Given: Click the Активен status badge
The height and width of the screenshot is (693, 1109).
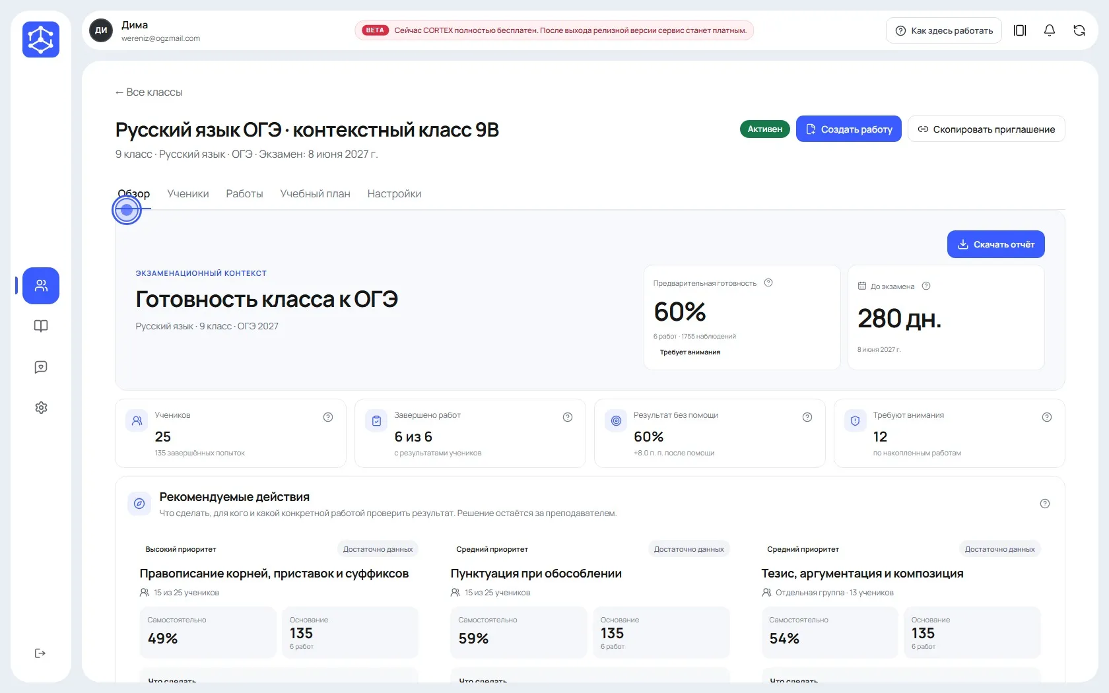Looking at the screenshot, I should [765, 129].
